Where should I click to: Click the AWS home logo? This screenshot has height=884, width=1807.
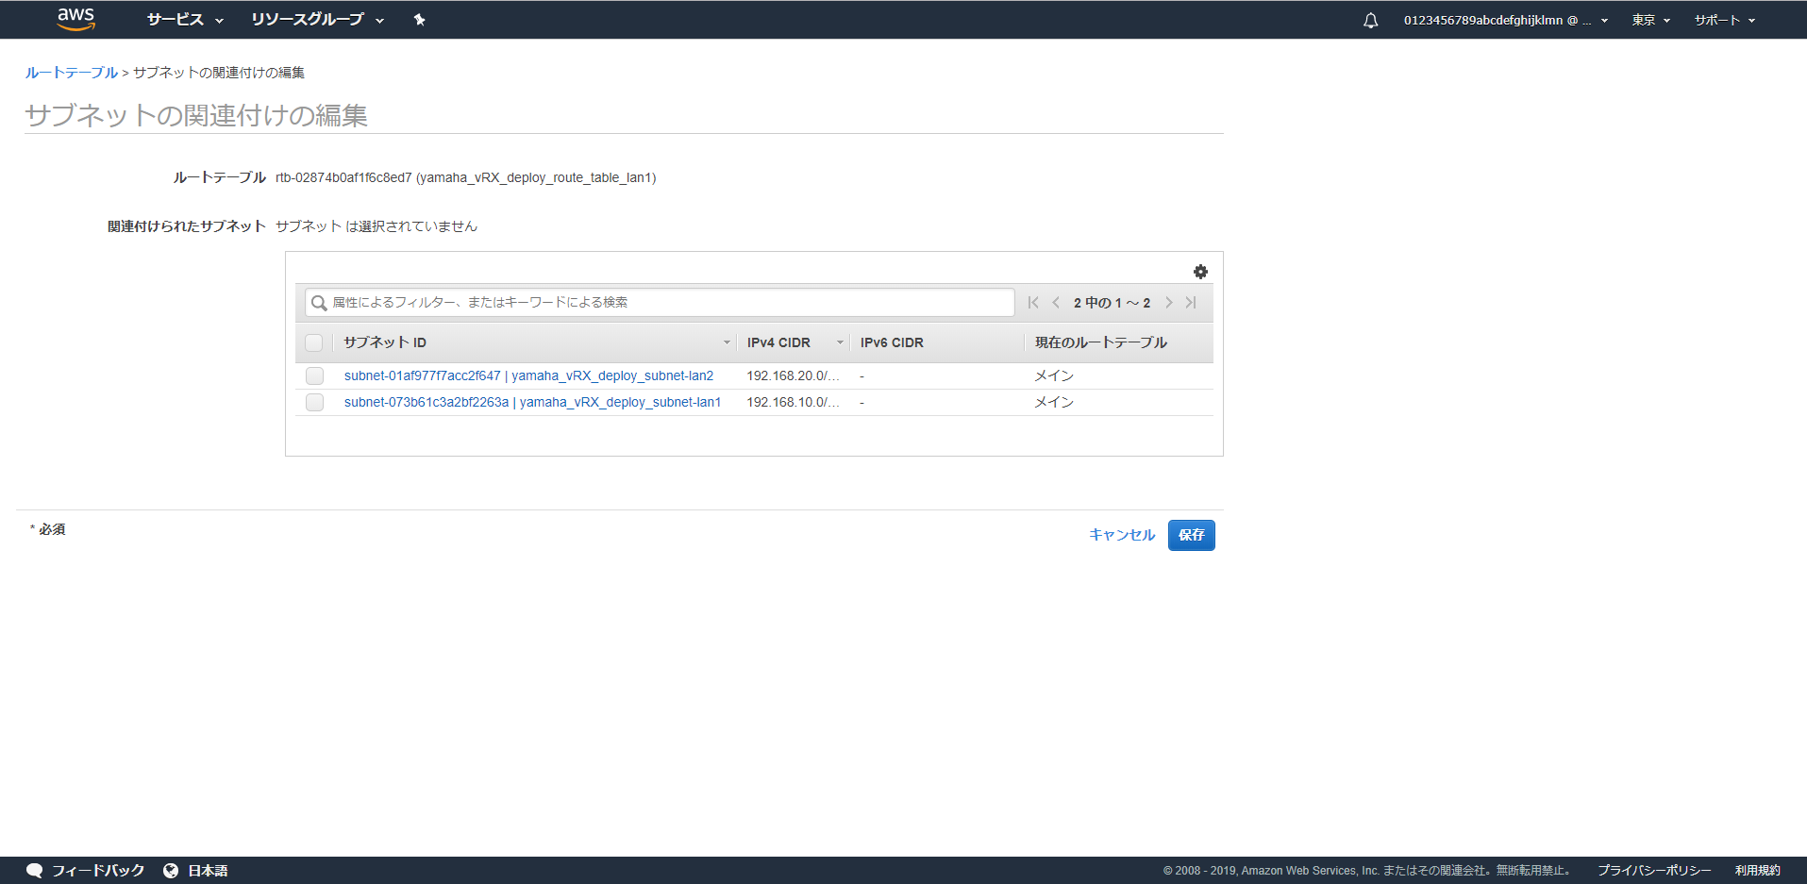click(75, 19)
